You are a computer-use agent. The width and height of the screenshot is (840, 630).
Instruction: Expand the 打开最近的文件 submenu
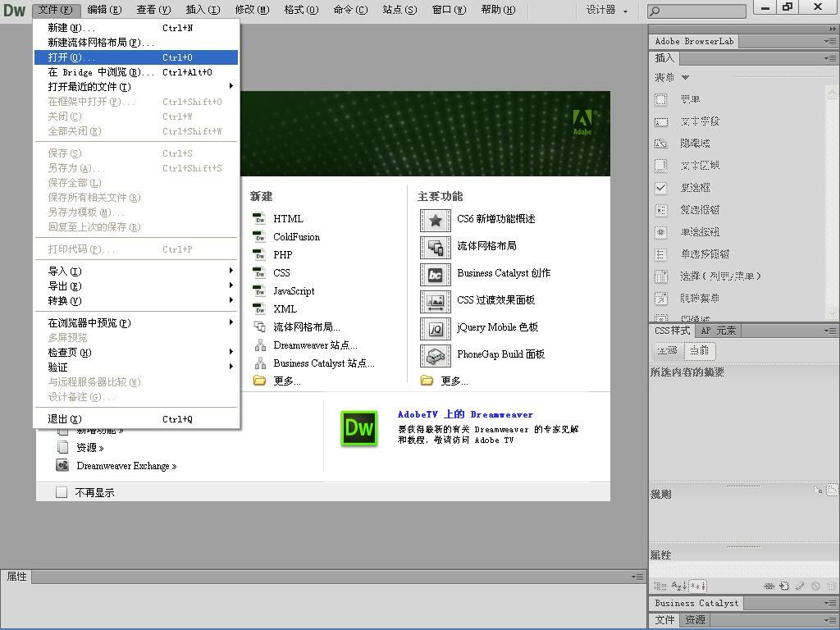pos(231,86)
